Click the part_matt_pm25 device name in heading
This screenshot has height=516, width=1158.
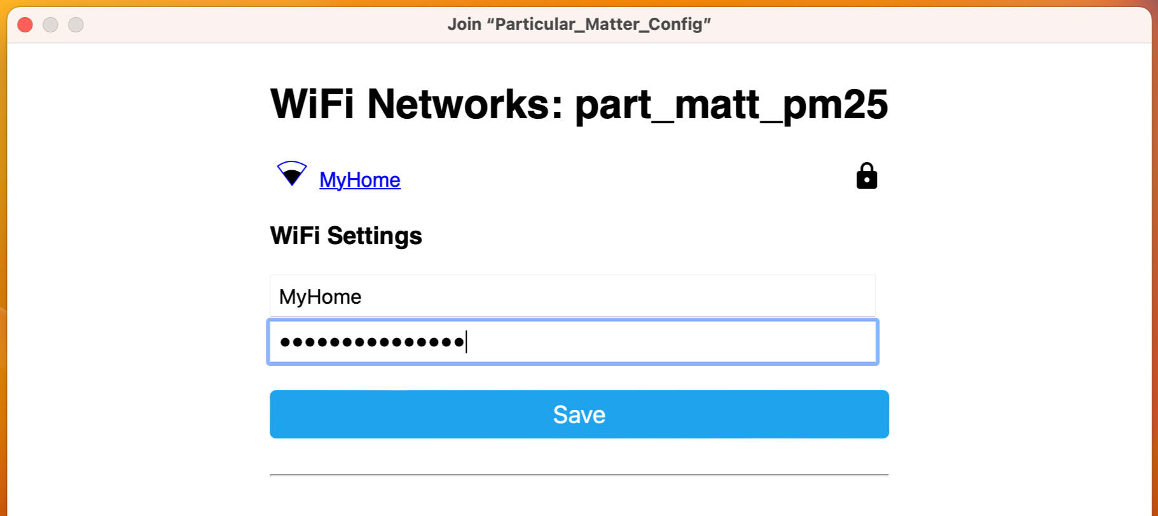tap(731, 104)
